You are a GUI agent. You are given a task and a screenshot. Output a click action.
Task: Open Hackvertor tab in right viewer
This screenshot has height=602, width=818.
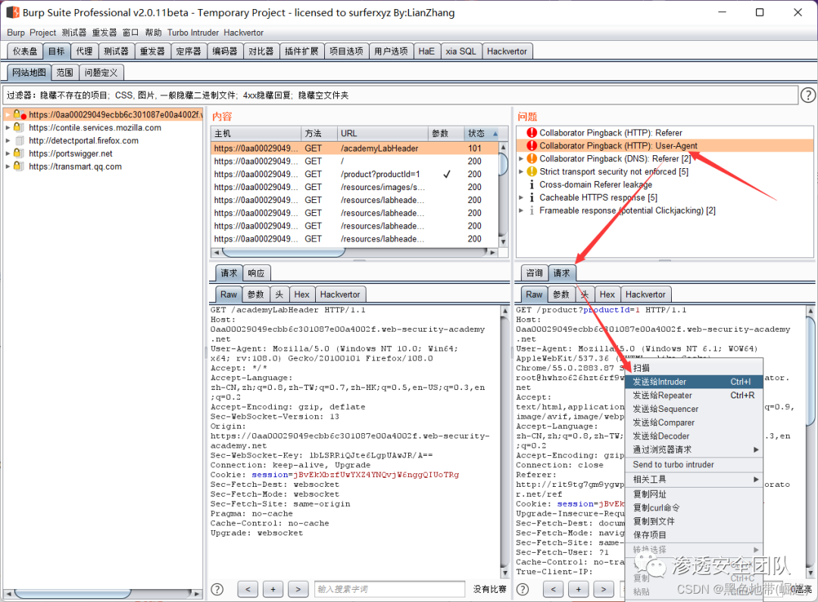coord(645,295)
